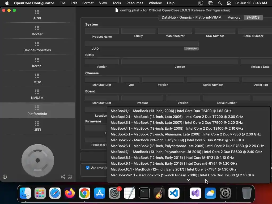Open the Trash in the Dock
Image resolution: width=272 pixels, height=204 pixels.
click(247, 193)
